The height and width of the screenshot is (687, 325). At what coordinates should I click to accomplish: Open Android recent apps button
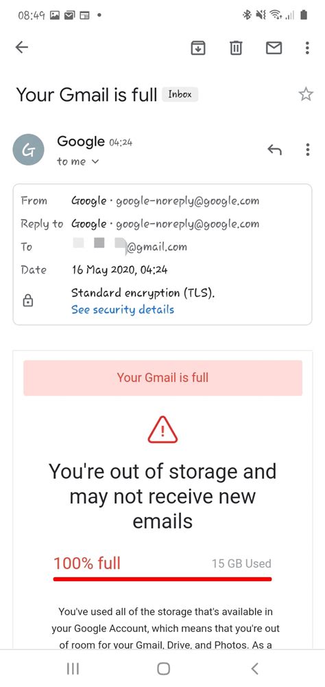tap(73, 668)
